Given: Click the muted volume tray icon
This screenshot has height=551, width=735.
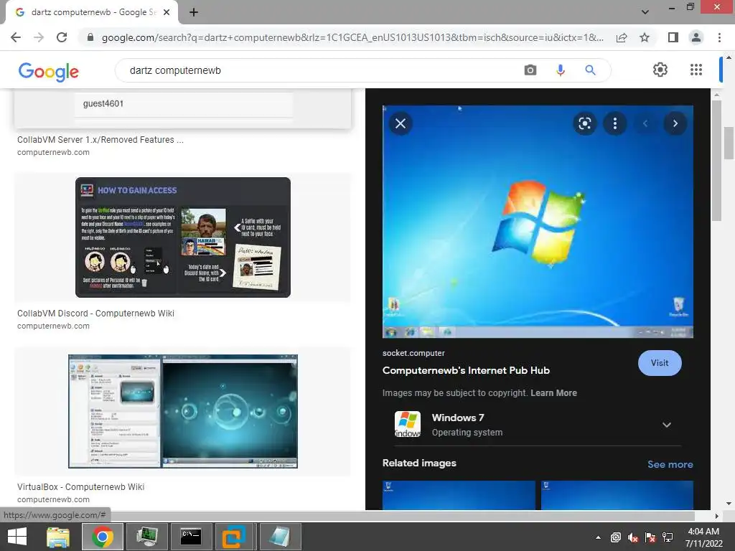Looking at the screenshot, I should [x=633, y=537].
